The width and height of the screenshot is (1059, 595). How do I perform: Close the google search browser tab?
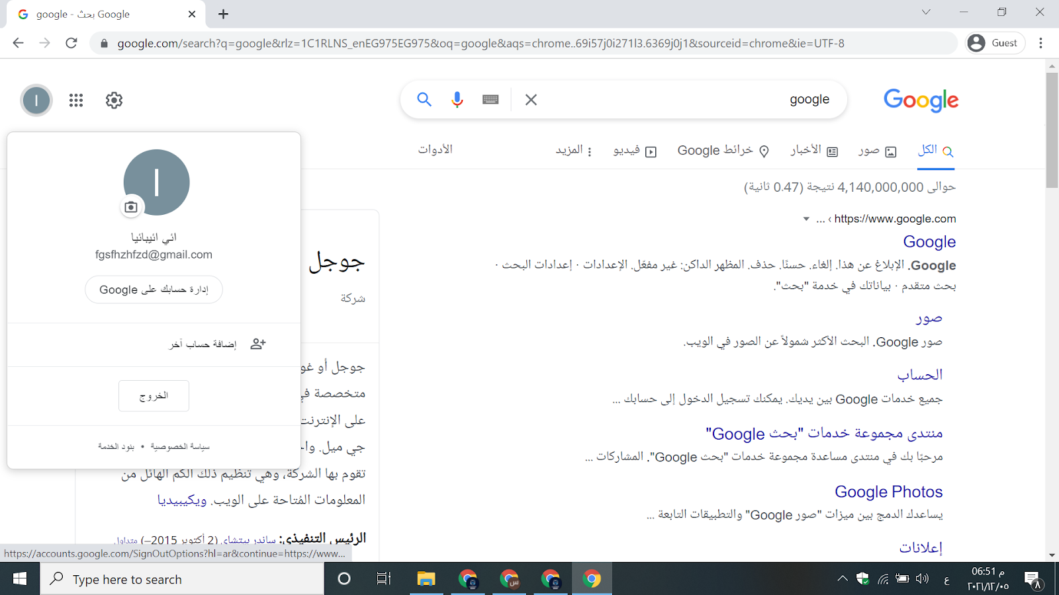(192, 14)
